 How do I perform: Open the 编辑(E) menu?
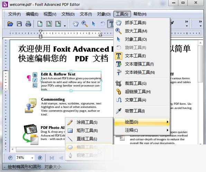32,14
